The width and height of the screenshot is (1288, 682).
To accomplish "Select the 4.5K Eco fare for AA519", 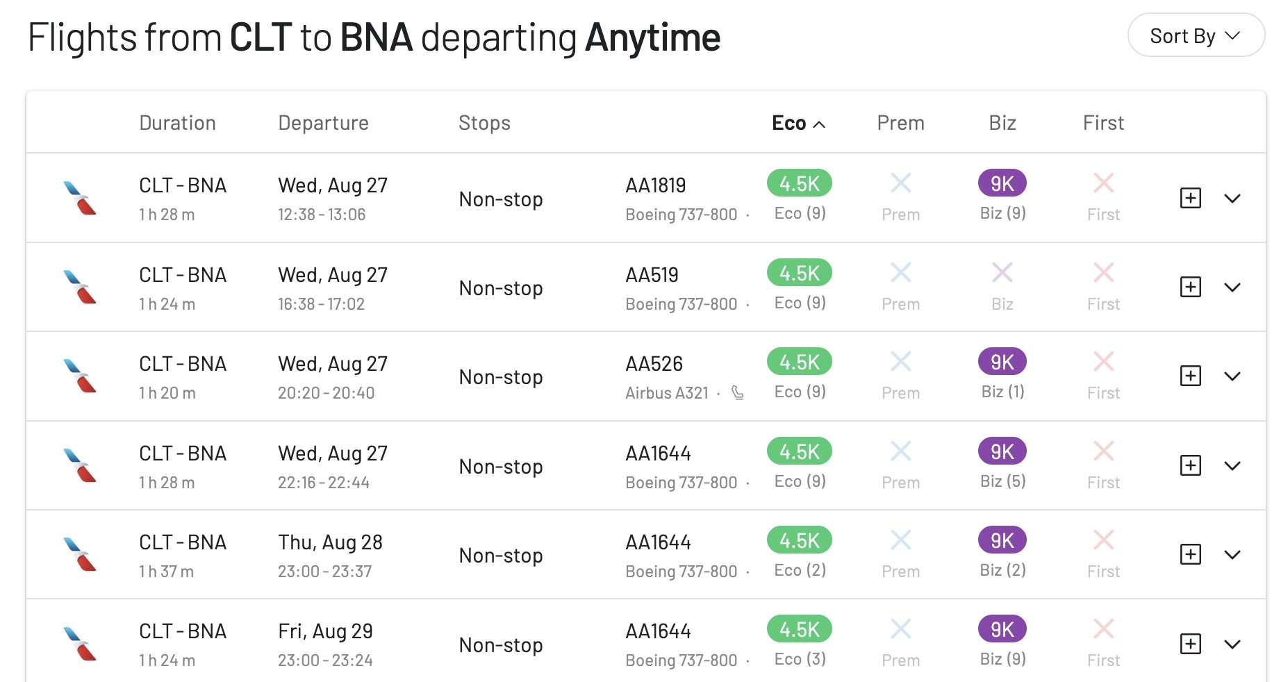I will 799,273.
